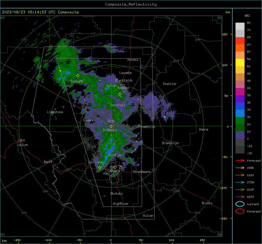Click the white cross marker southeast of Stettler

pyautogui.click(x=164, y=117)
